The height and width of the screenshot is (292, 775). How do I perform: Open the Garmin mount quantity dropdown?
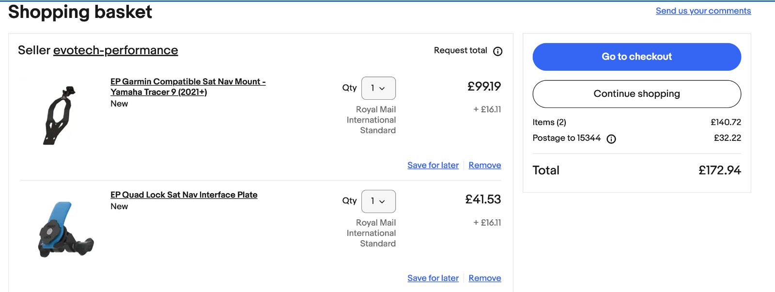click(x=378, y=88)
